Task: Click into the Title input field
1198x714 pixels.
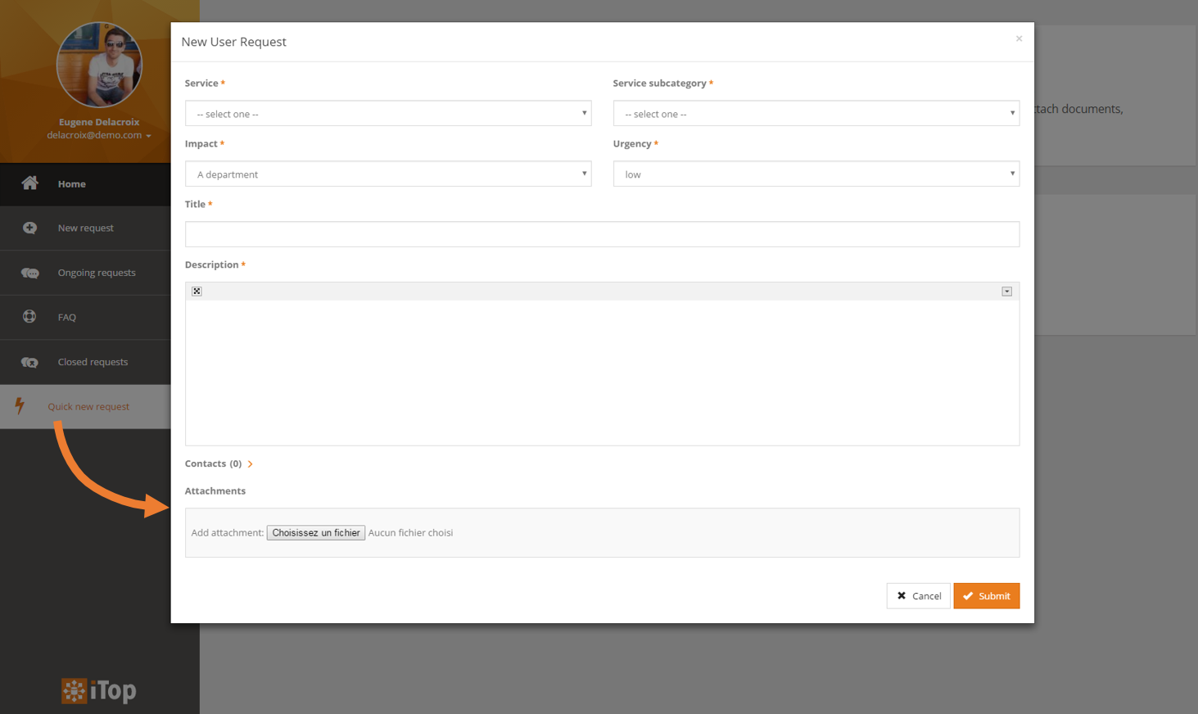Action: pos(602,234)
